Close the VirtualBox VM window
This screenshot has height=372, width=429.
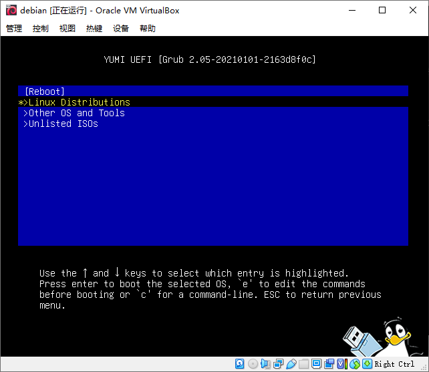pos(413,11)
